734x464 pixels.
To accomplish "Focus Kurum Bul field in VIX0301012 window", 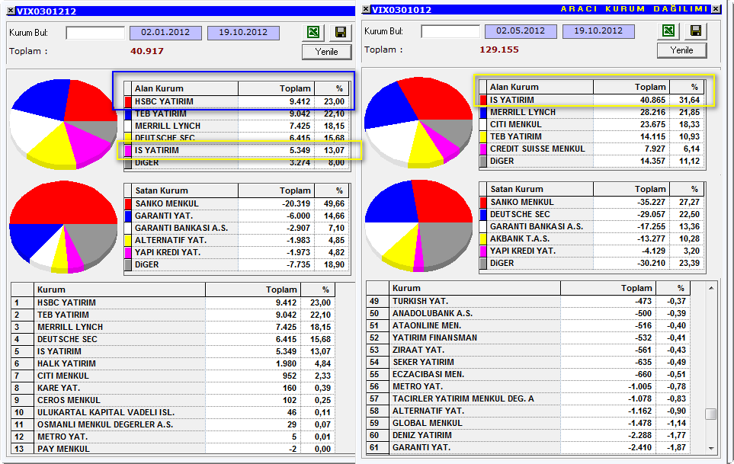I will click(450, 31).
